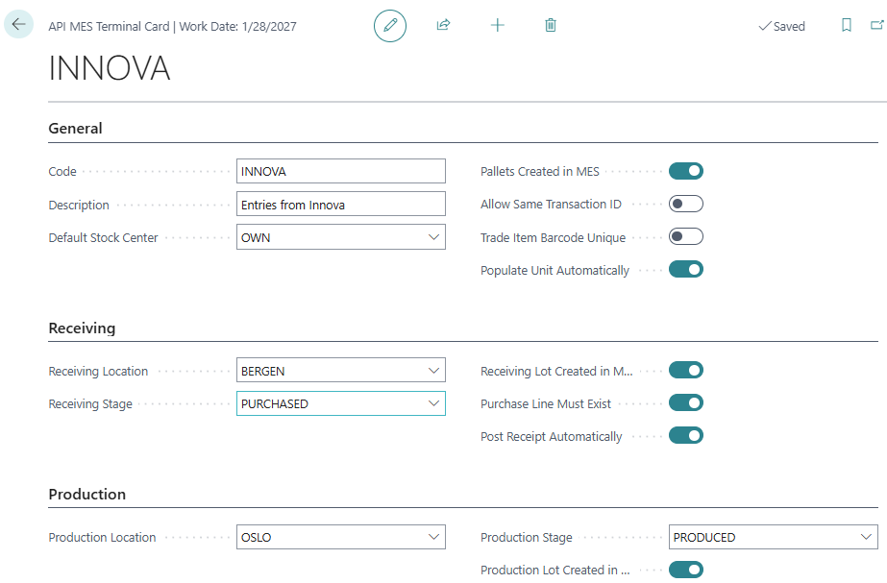Click the Receiving Location label

(x=98, y=371)
